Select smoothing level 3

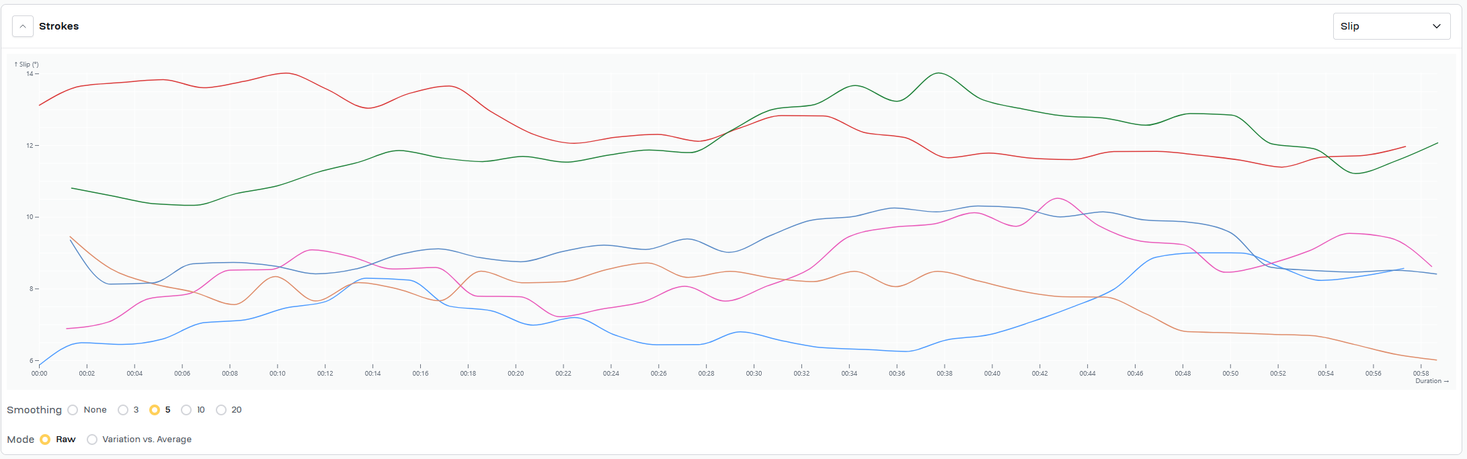(123, 410)
